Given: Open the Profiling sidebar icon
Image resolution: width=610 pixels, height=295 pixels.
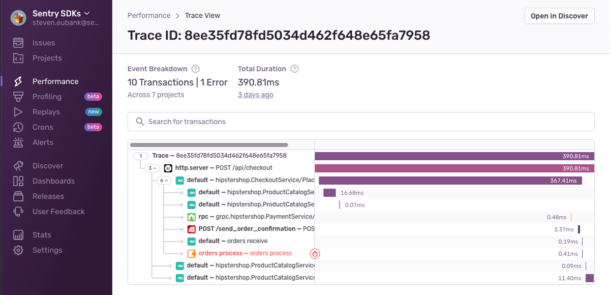Looking at the screenshot, I should (x=18, y=97).
